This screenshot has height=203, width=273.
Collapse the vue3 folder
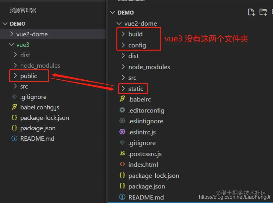click(11, 45)
